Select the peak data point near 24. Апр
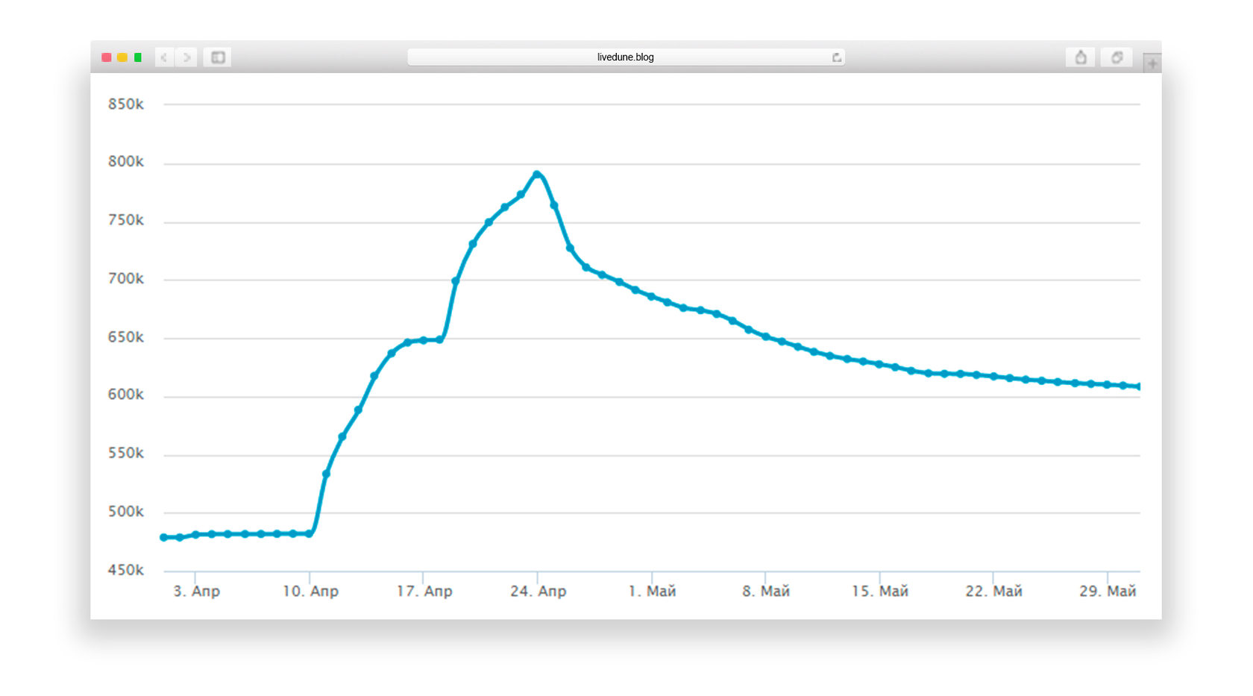The image size is (1253, 696). (x=537, y=175)
